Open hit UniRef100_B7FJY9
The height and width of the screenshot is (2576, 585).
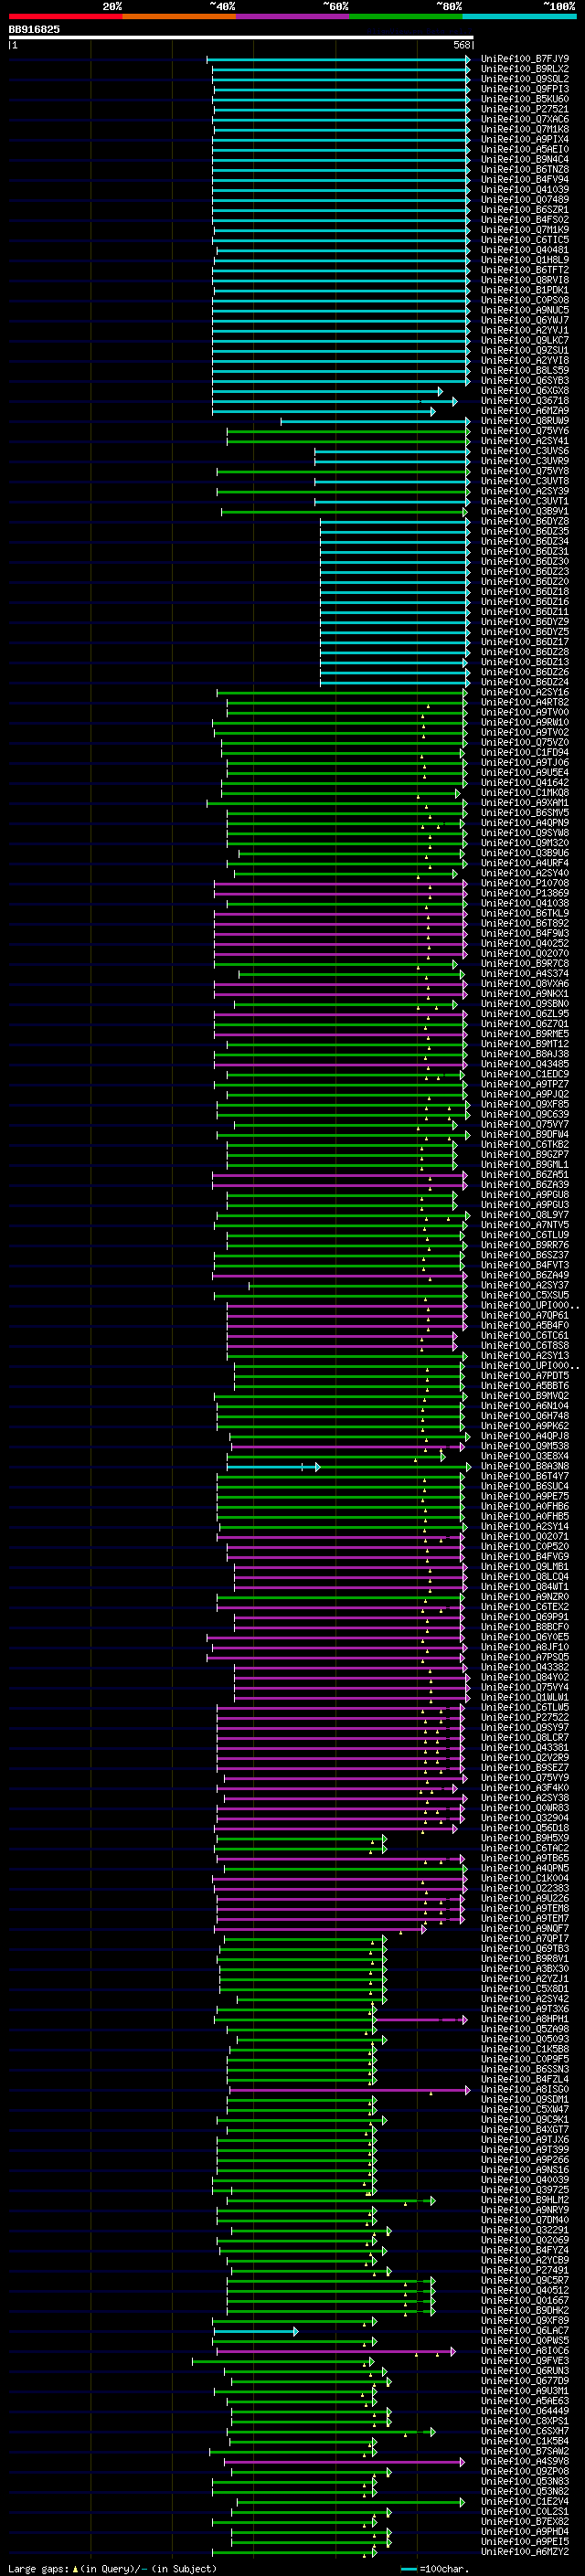click(525, 59)
